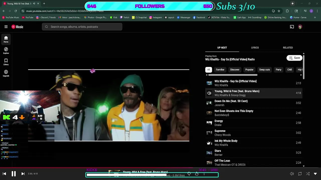Click the Cast to device icon

[292, 27]
